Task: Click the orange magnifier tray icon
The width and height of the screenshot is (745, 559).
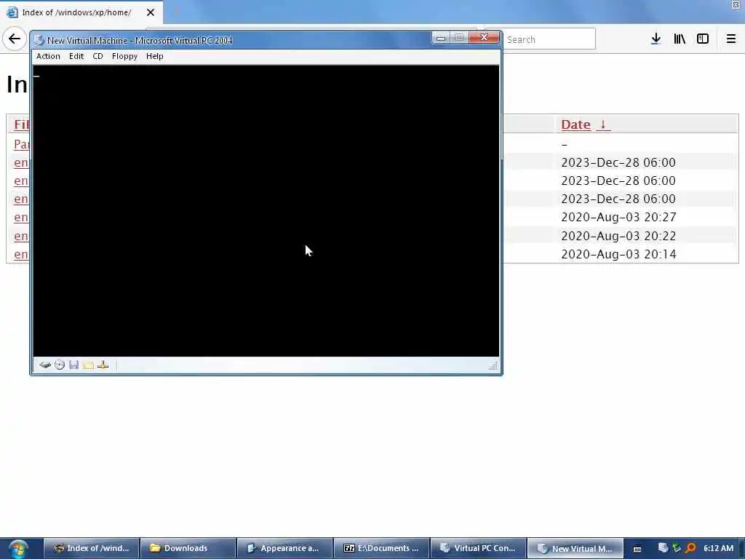Action: (x=690, y=548)
